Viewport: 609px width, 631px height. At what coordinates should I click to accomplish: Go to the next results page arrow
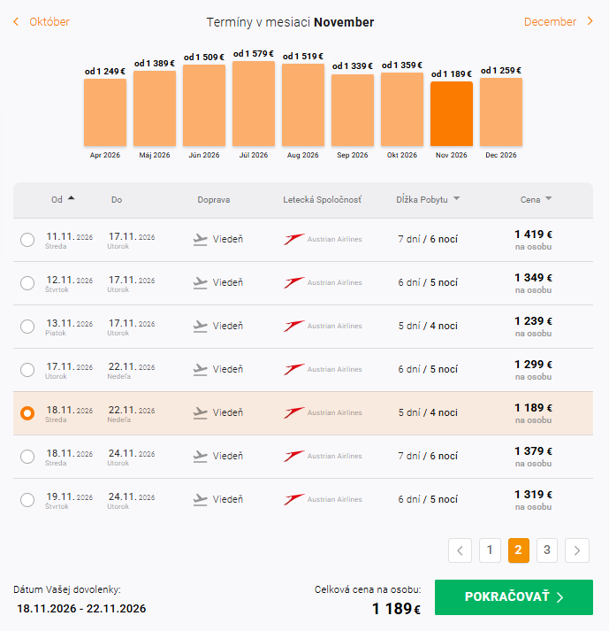click(577, 550)
